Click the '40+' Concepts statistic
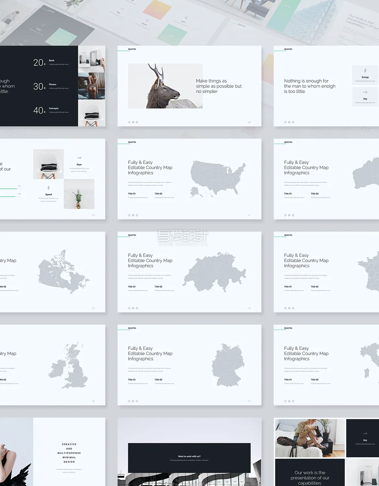The image size is (379, 486). coord(40,110)
